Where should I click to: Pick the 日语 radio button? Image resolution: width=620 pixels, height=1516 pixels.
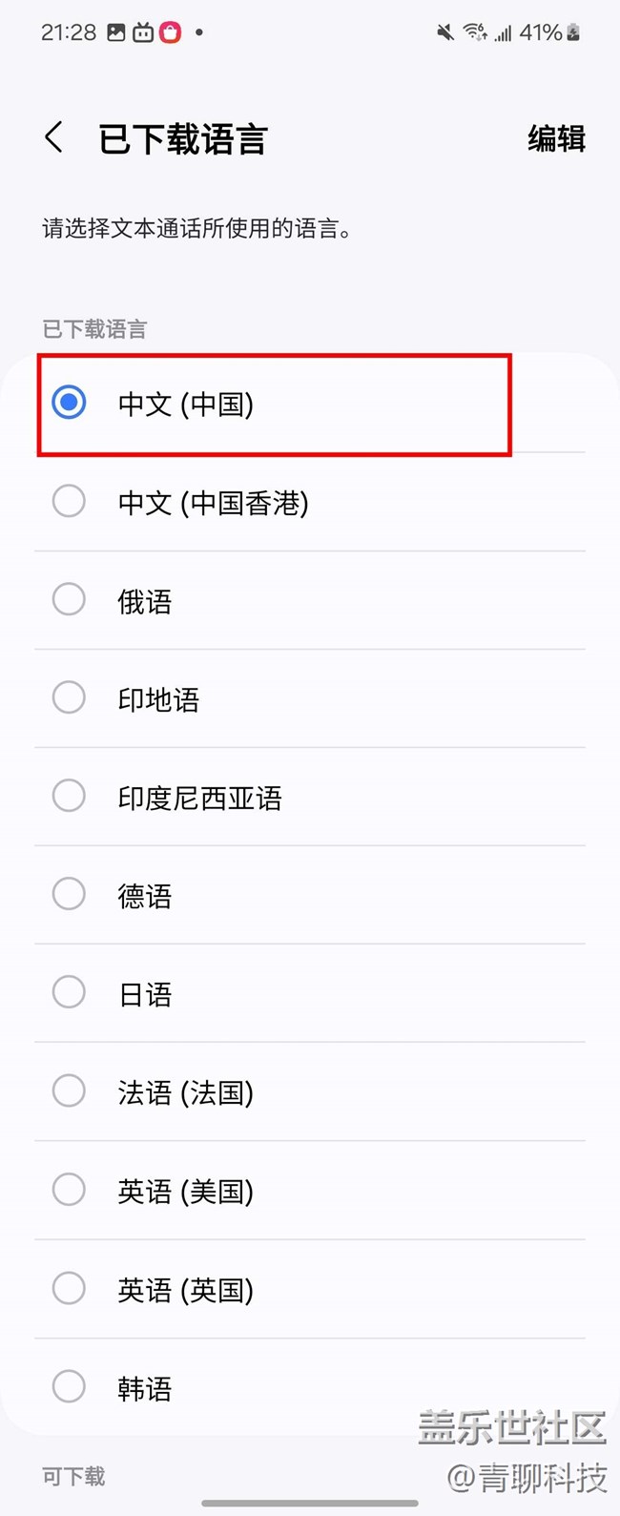point(69,993)
